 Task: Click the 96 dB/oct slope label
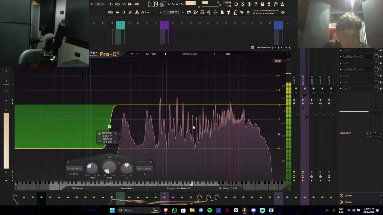pyautogui.click(x=74, y=174)
